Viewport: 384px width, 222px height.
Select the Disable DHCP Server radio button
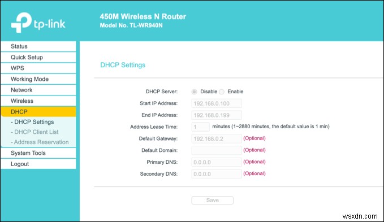194,92
